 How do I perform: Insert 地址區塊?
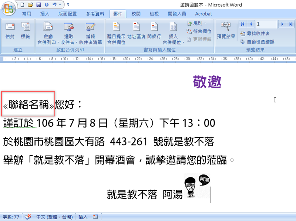[x=136, y=31]
